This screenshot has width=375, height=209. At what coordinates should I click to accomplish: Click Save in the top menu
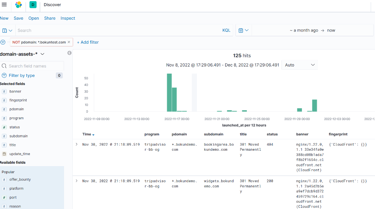pos(18,18)
